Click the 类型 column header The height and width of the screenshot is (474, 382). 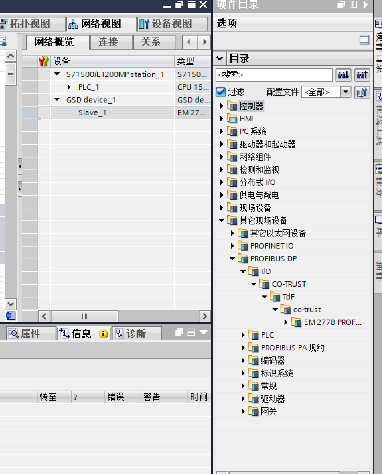193,61
